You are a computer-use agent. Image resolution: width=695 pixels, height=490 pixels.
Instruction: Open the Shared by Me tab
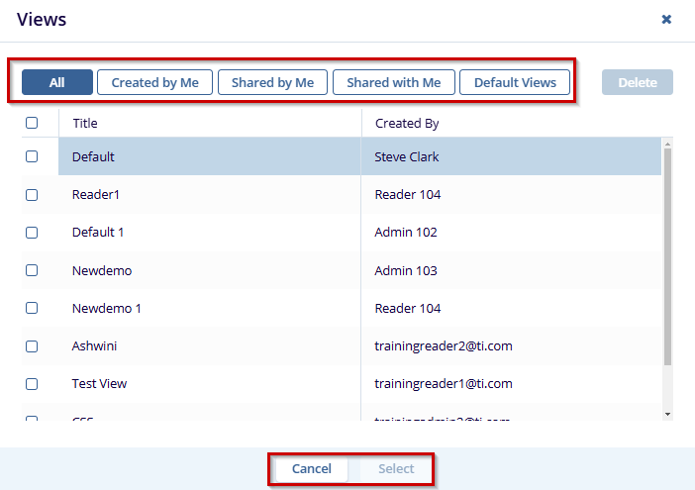tap(272, 83)
